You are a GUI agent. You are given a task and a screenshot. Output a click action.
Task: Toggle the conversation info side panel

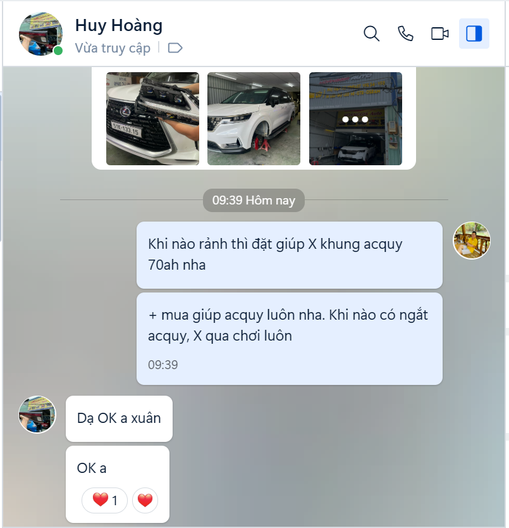[x=474, y=34]
